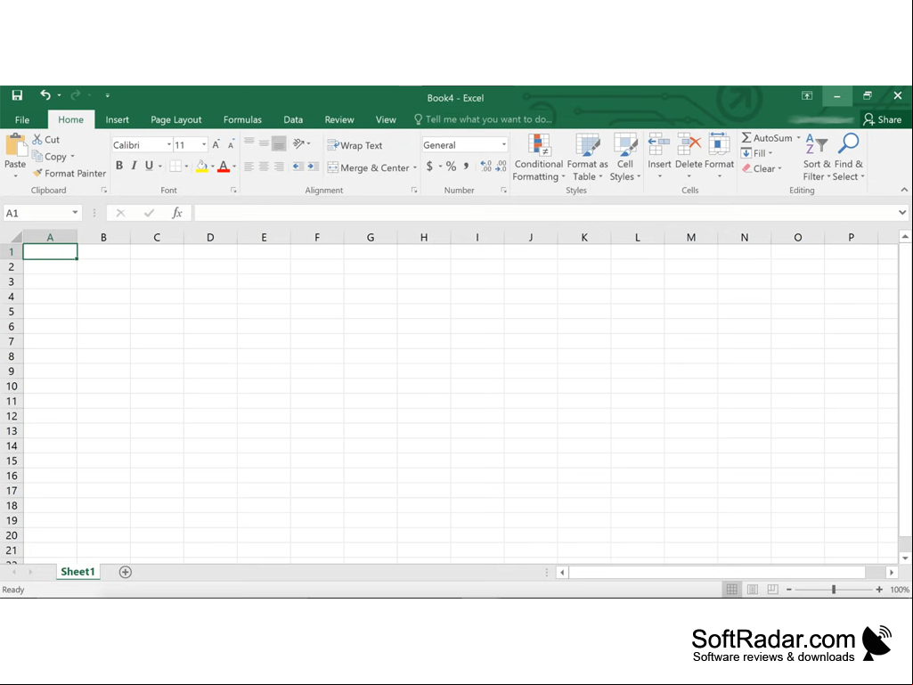This screenshot has height=685, width=913.
Task: Click into the formula bar input
Action: click(544, 213)
